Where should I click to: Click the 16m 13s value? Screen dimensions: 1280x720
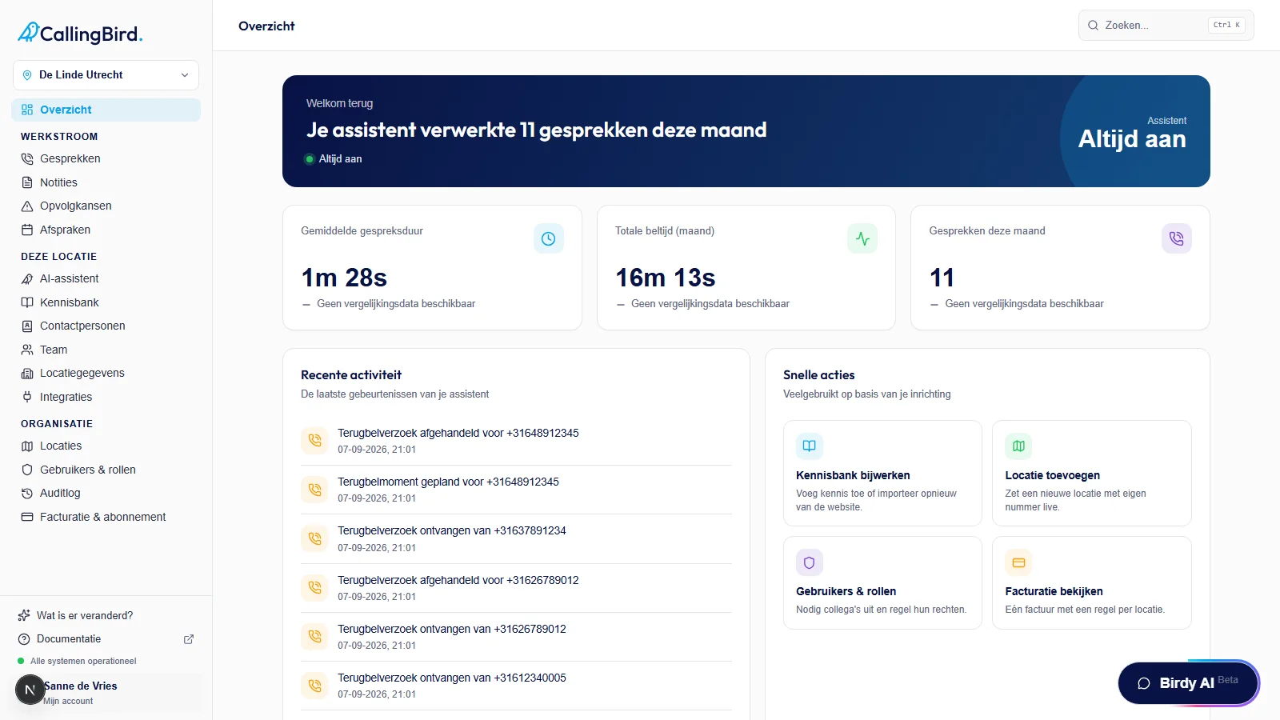666,278
